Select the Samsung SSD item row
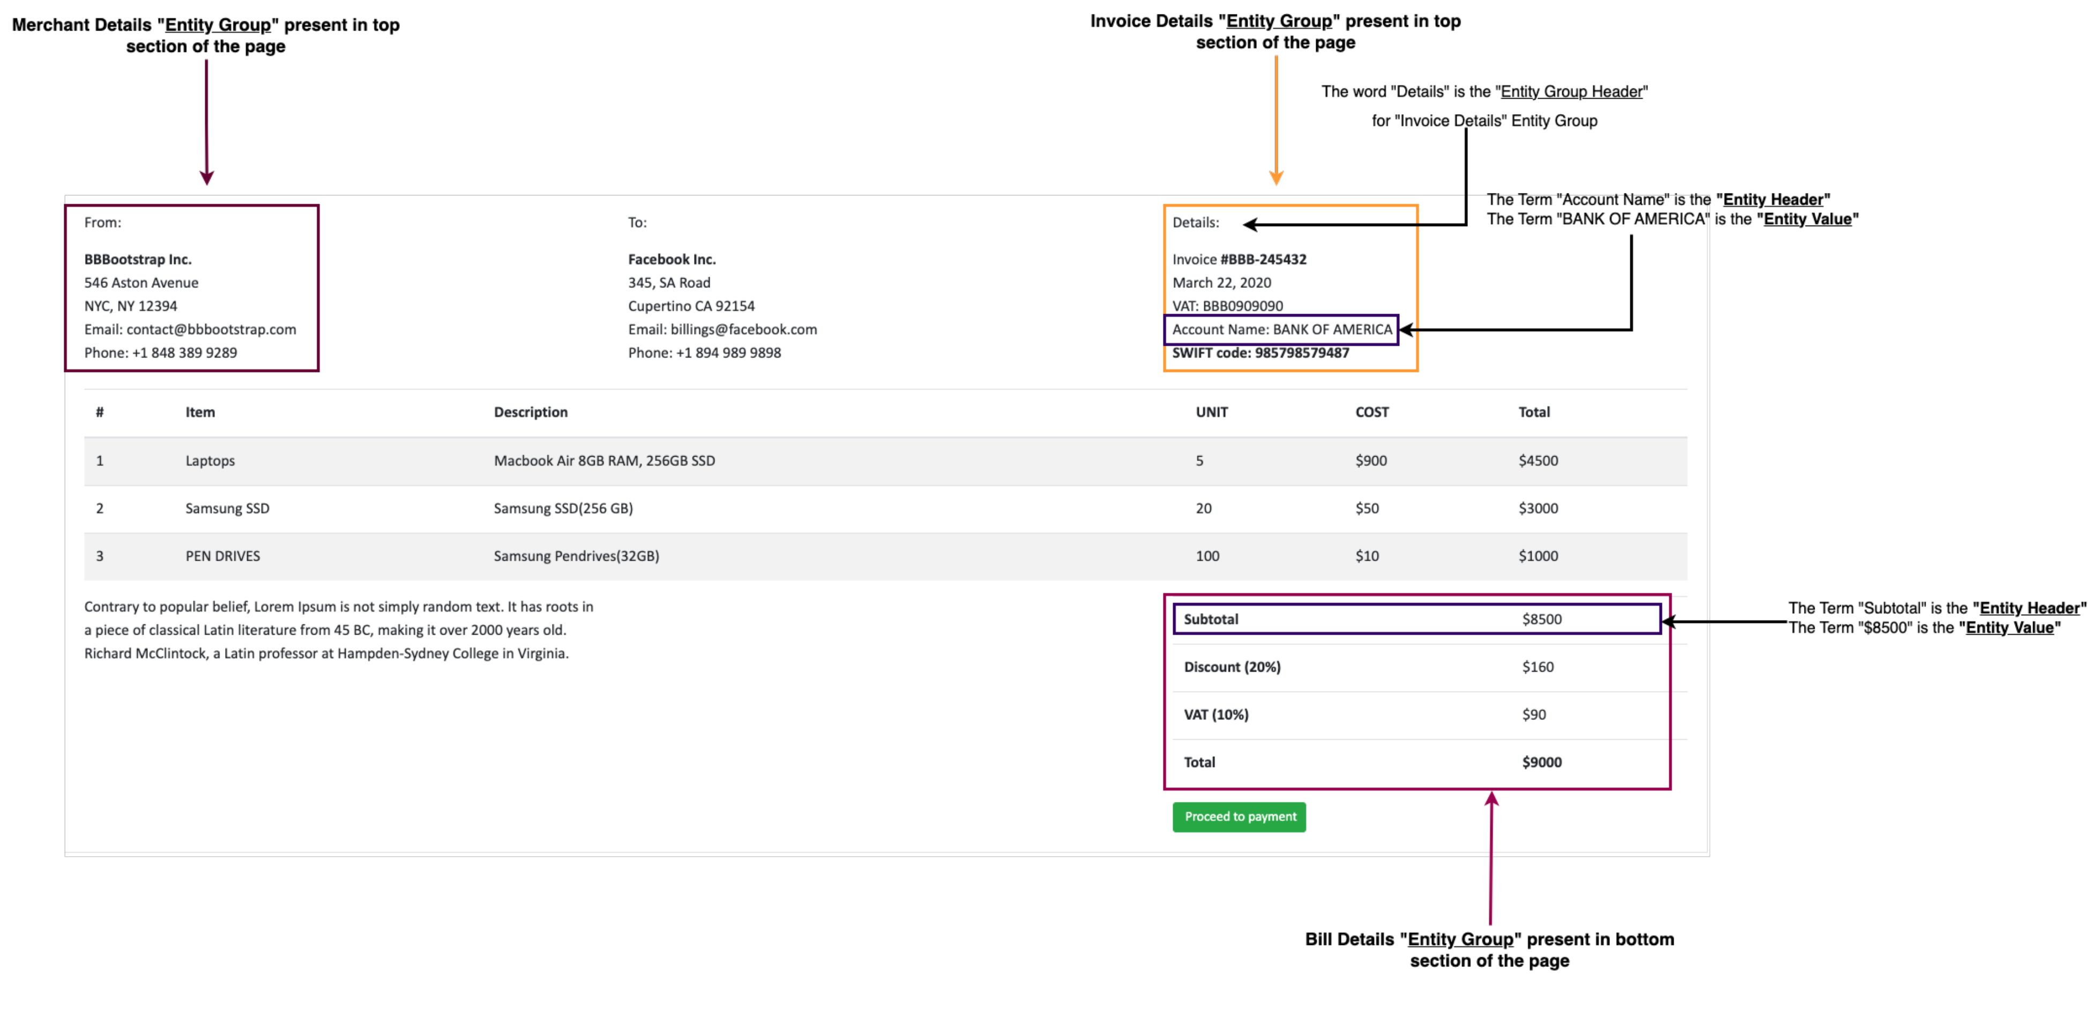The width and height of the screenshot is (2096, 1027). (227, 509)
